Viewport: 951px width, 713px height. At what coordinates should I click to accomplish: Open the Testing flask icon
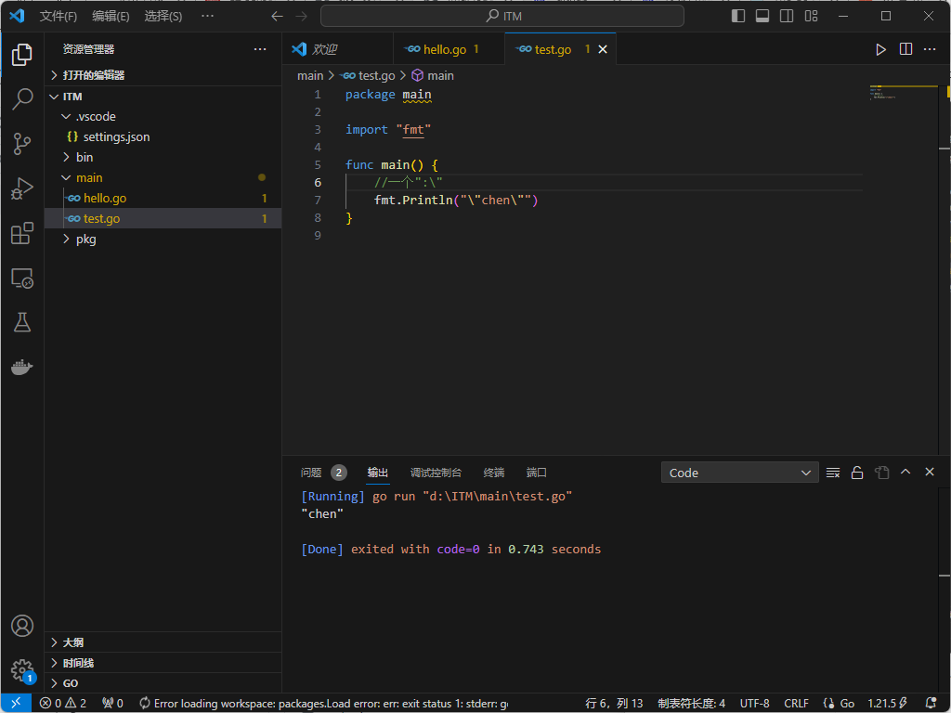22,322
